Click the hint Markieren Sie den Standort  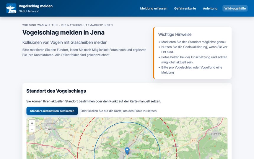pos(194,42)
